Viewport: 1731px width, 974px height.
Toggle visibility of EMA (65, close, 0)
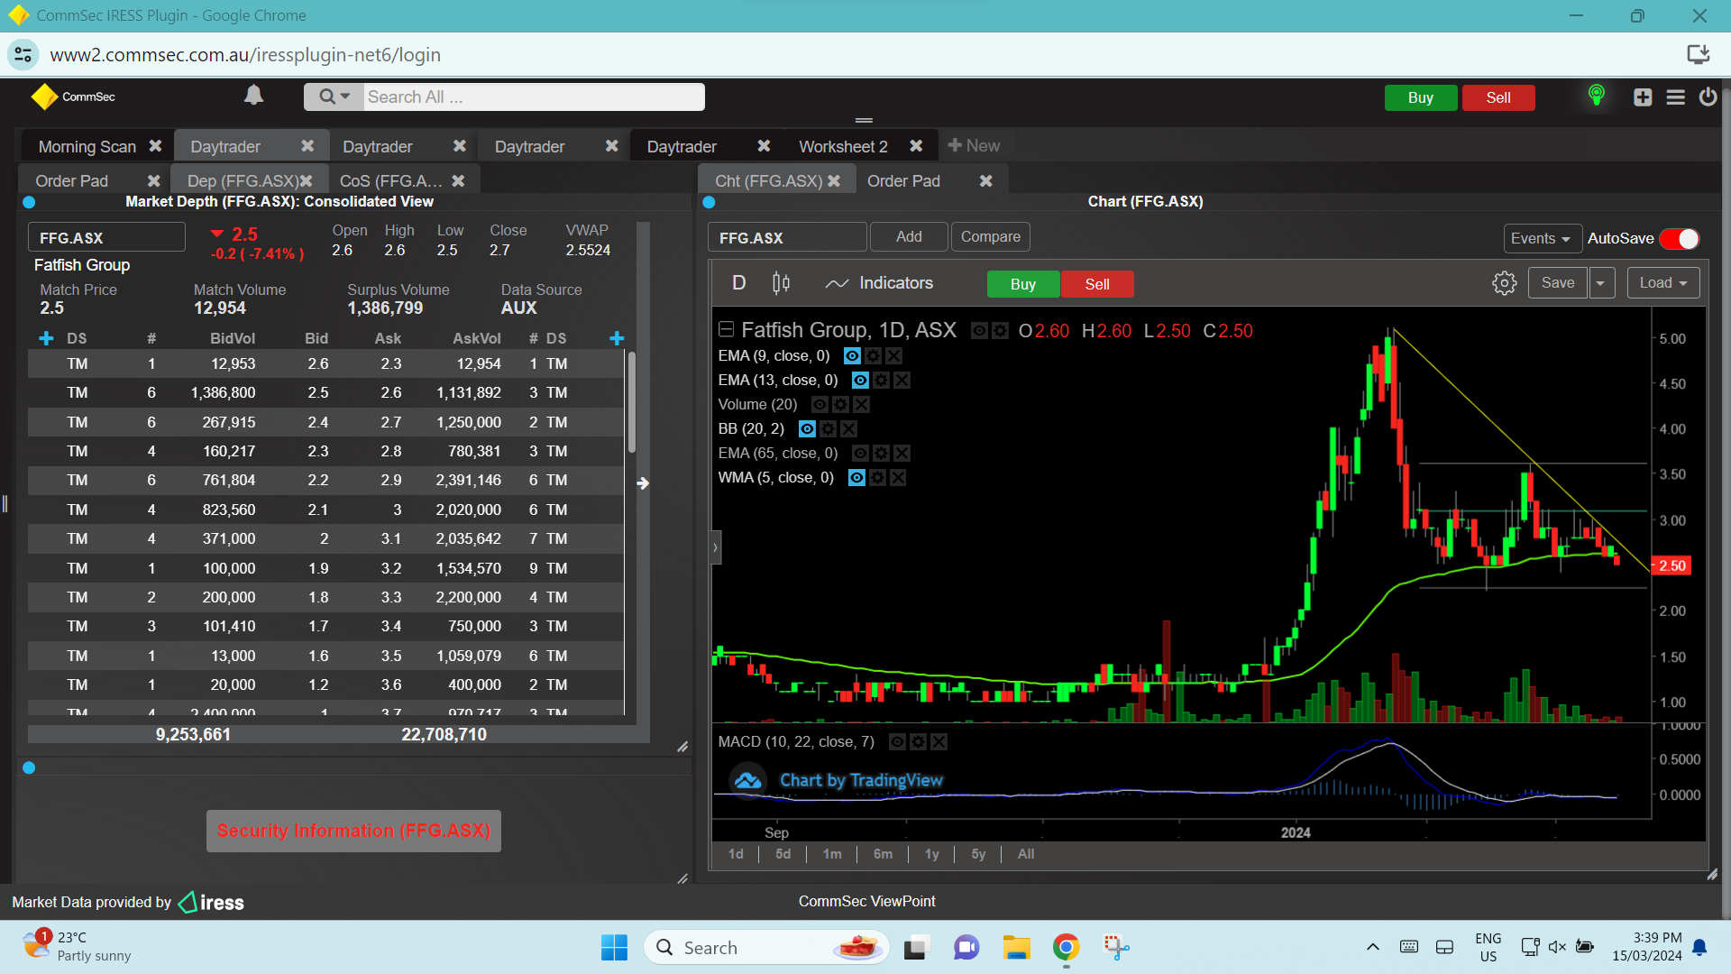(x=860, y=454)
